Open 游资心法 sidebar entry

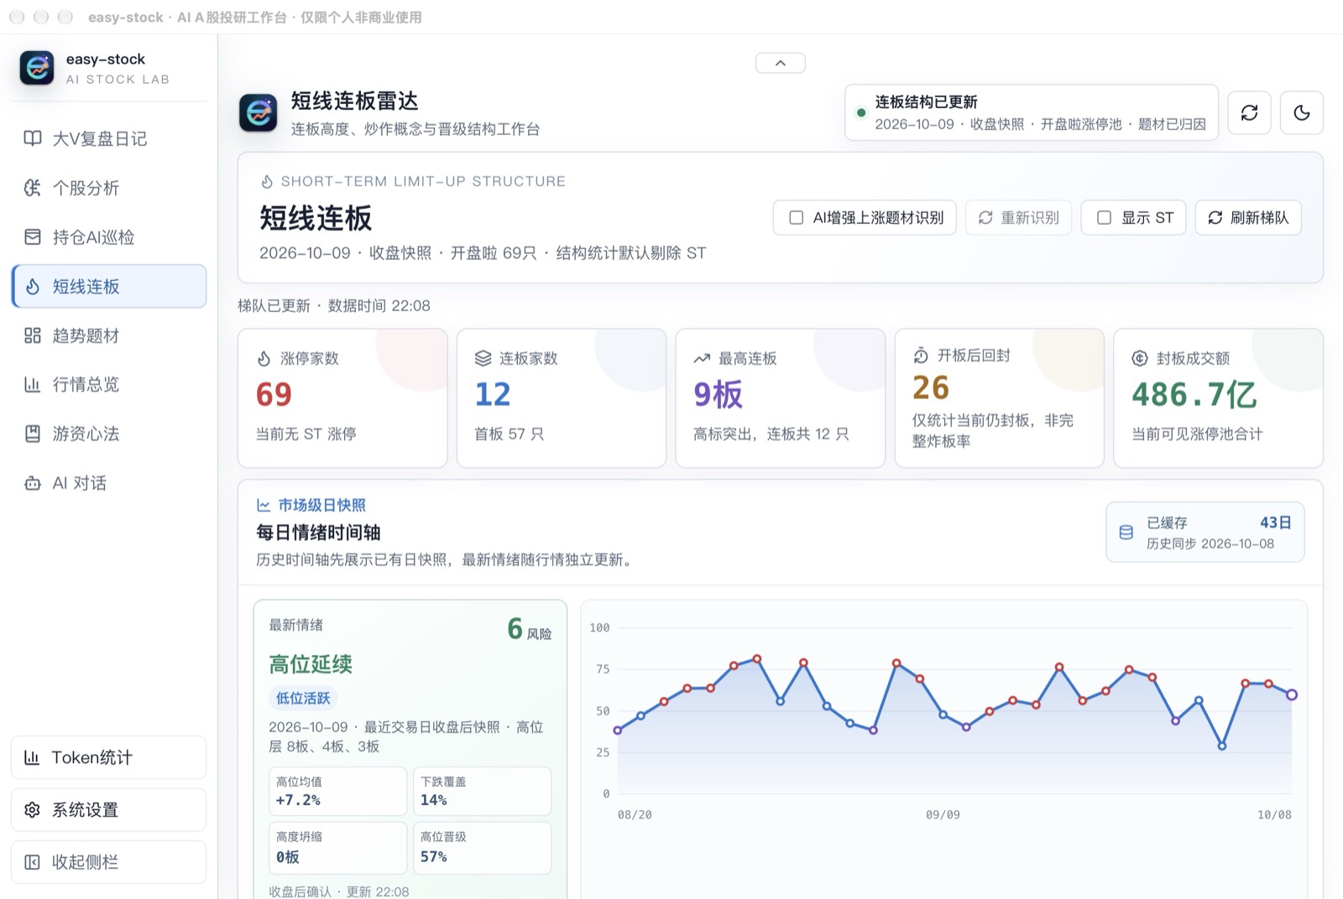(109, 434)
